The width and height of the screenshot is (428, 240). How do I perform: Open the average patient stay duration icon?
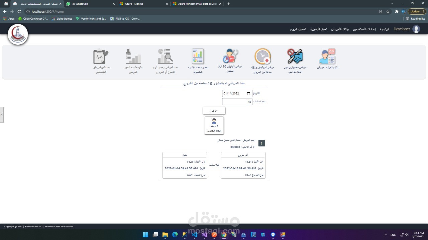tap(133, 56)
